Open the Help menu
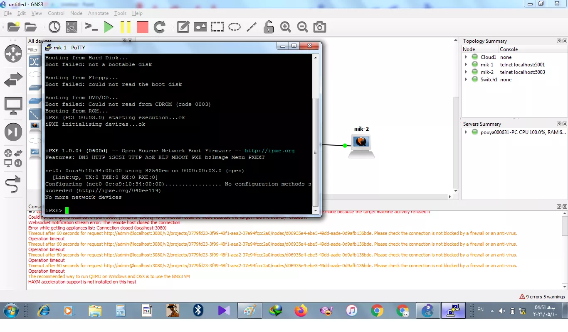This screenshot has height=332, width=568. pos(137,13)
